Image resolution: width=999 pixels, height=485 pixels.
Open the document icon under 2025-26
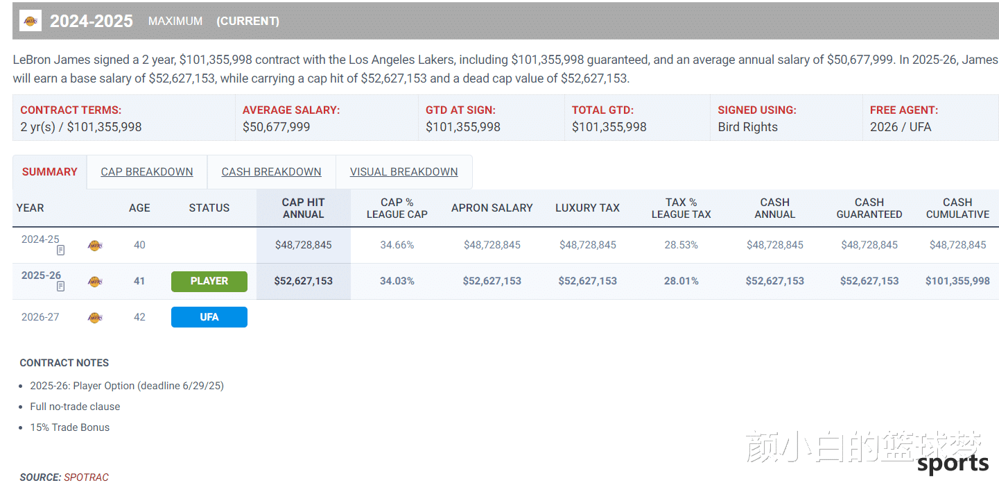click(x=61, y=287)
